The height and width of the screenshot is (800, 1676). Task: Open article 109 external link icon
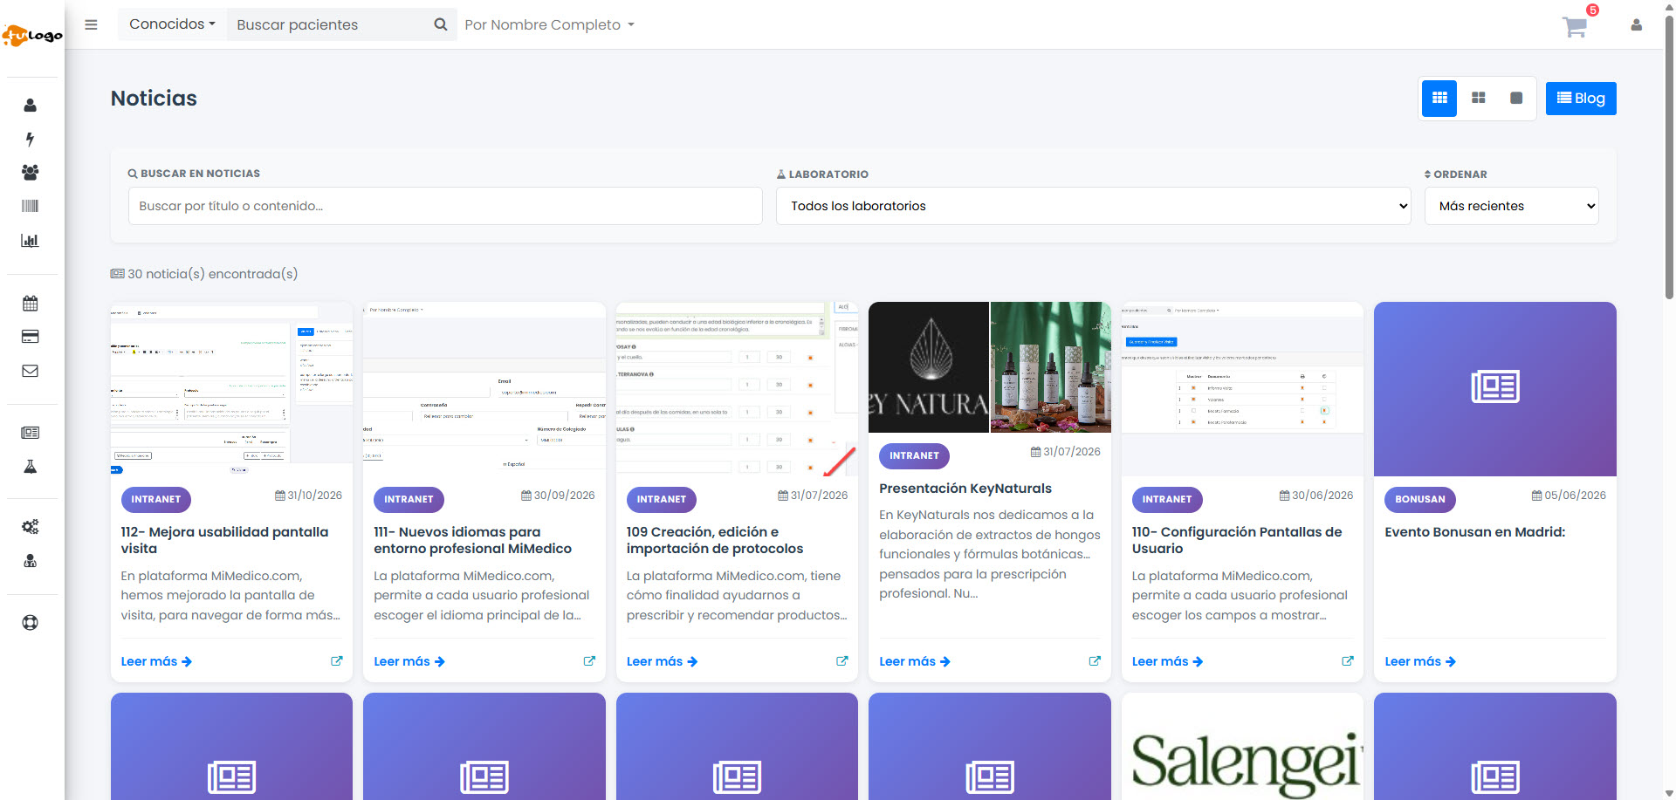[841, 661]
